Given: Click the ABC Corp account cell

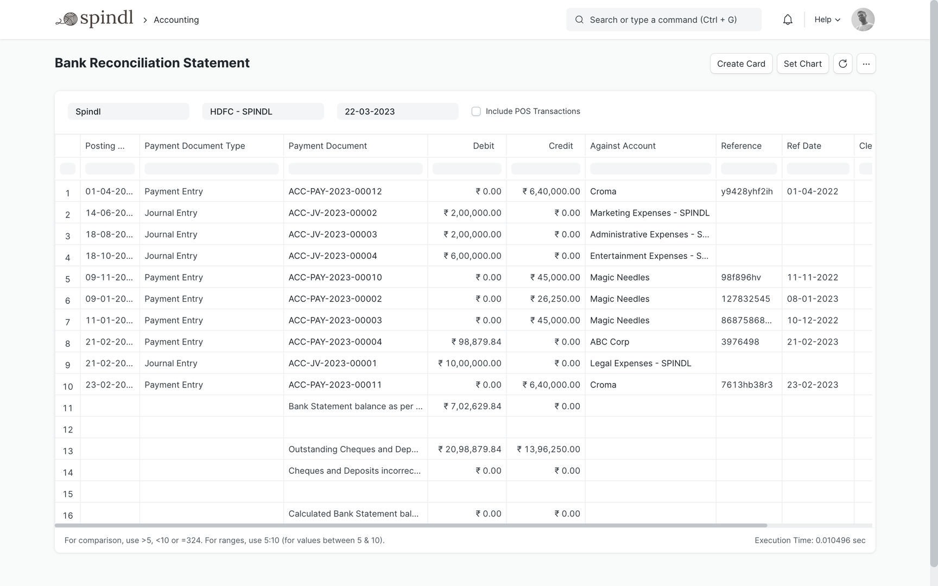Looking at the screenshot, I should coord(650,342).
